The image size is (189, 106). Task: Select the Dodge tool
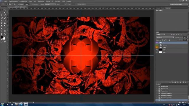(5, 26)
